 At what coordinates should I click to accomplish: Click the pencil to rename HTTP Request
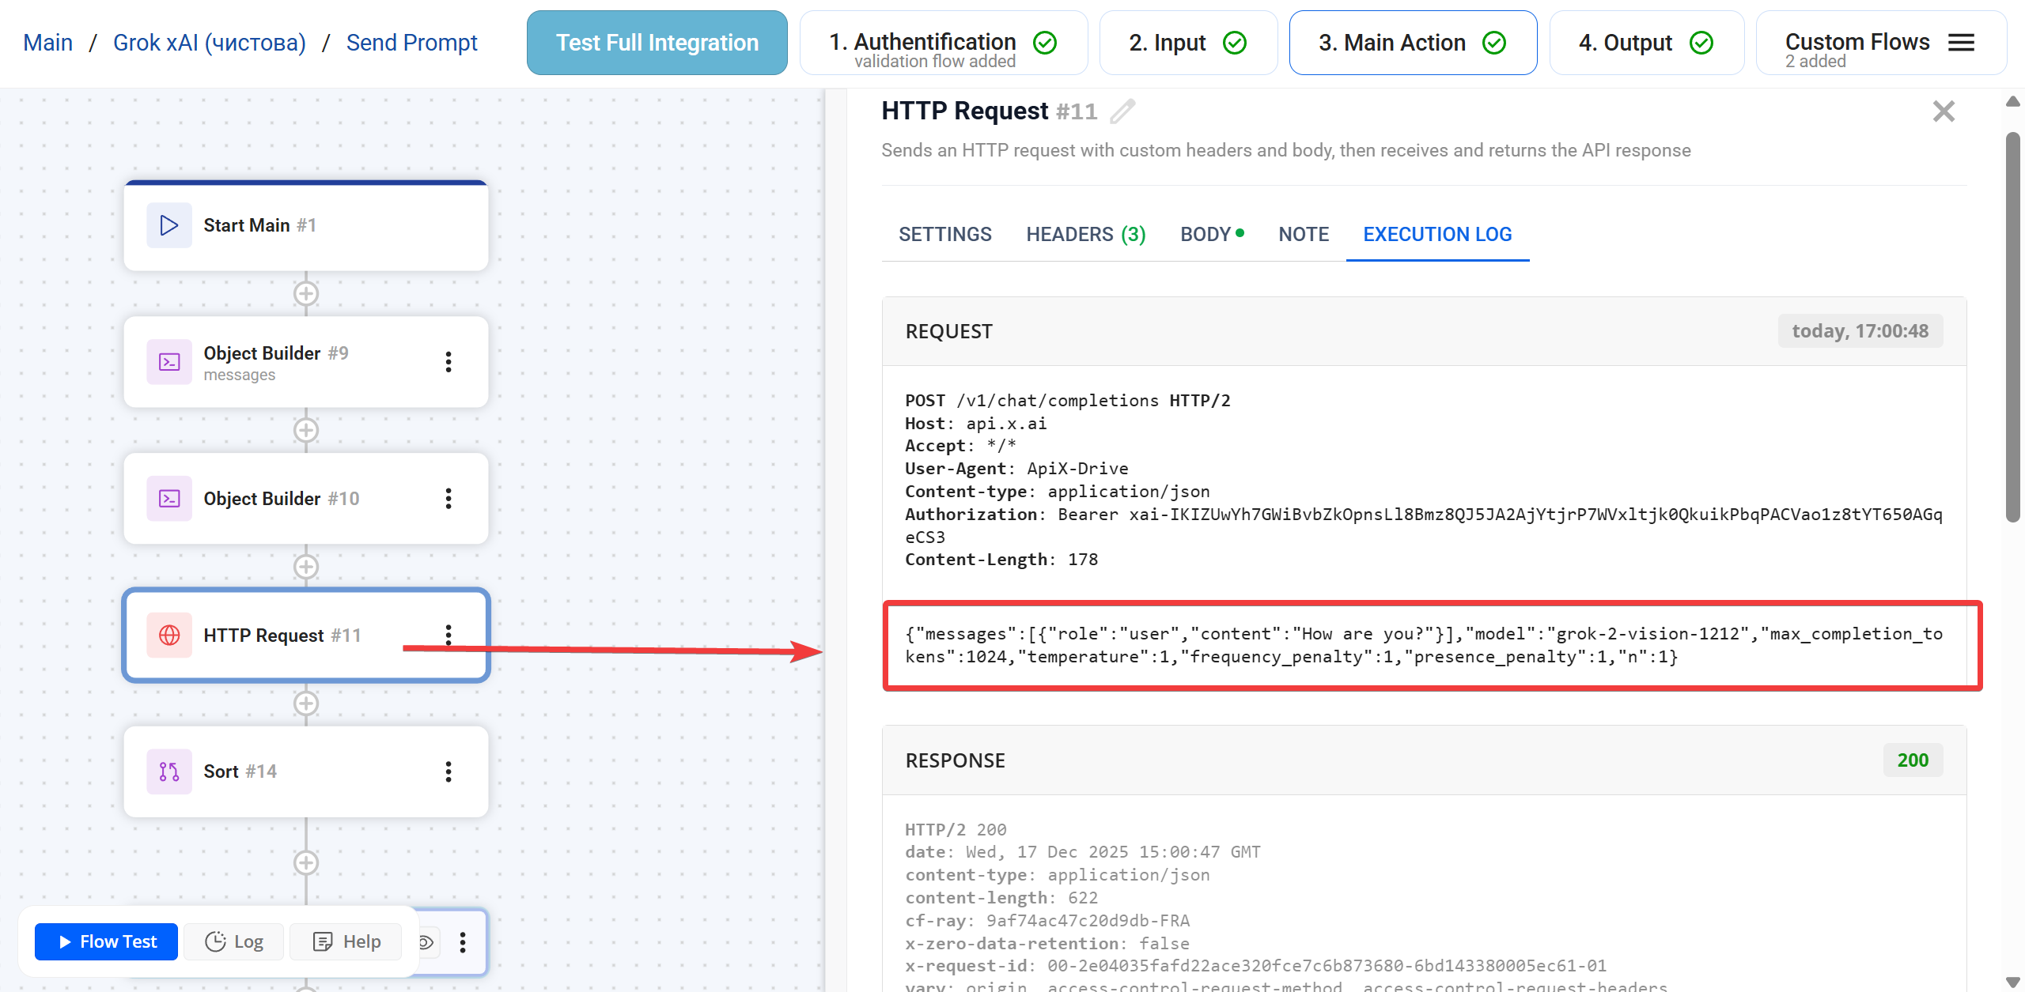click(x=1122, y=111)
